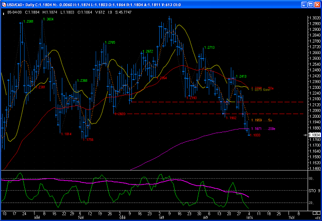Click the stochastic 80 level label

coord(311,179)
